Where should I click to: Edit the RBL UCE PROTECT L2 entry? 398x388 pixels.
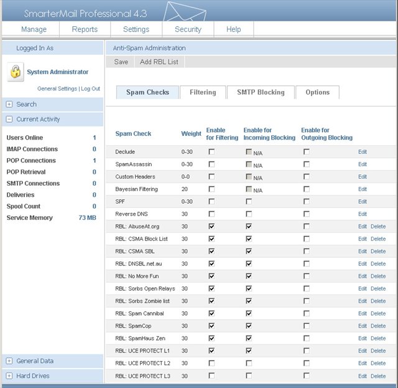pyautogui.click(x=363, y=364)
